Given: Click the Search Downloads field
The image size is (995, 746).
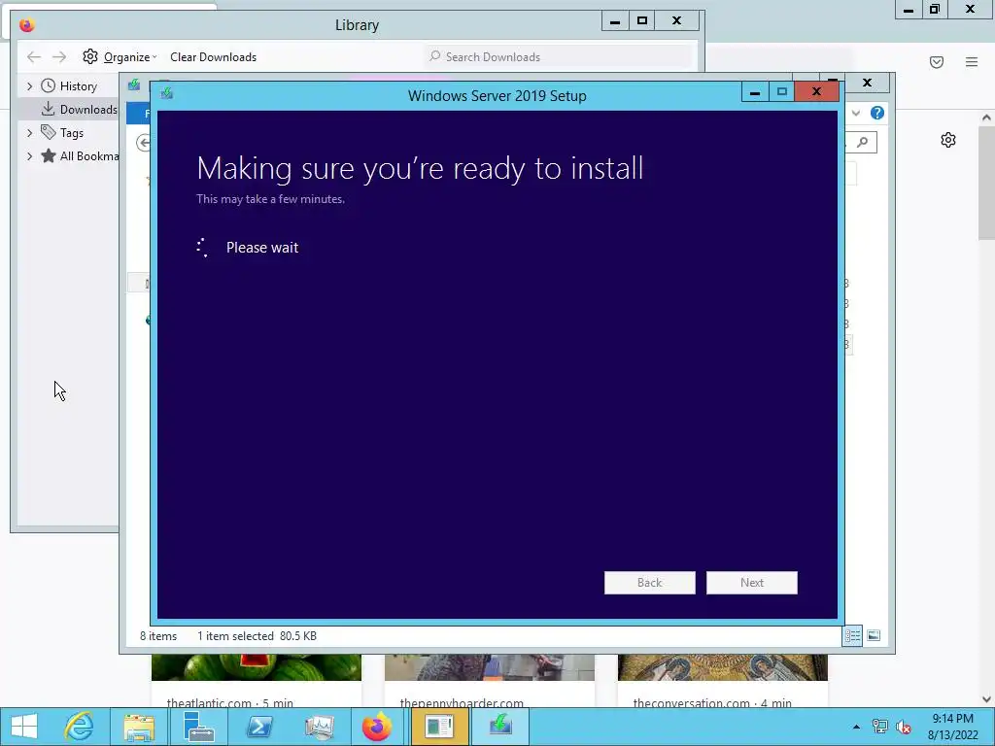Looking at the screenshot, I should [x=559, y=57].
